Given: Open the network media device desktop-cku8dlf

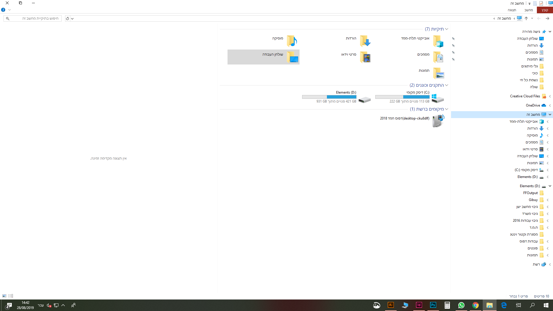Looking at the screenshot, I should [438, 121].
